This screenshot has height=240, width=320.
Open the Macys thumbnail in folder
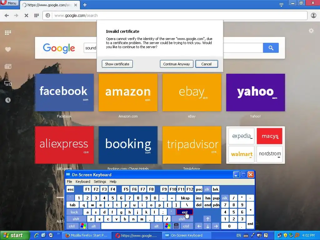pos(270,136)
